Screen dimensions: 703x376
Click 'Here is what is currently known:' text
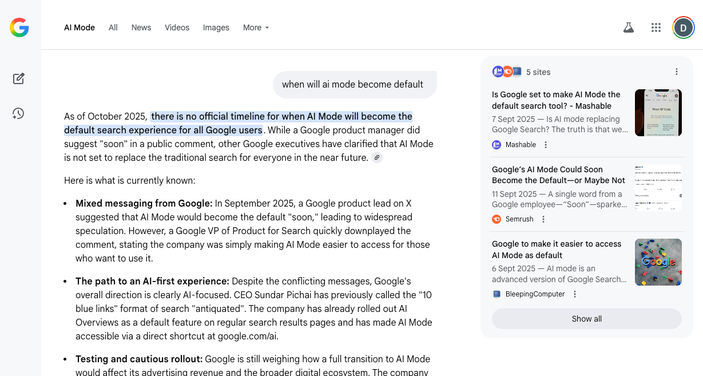[x=130, y=180]
